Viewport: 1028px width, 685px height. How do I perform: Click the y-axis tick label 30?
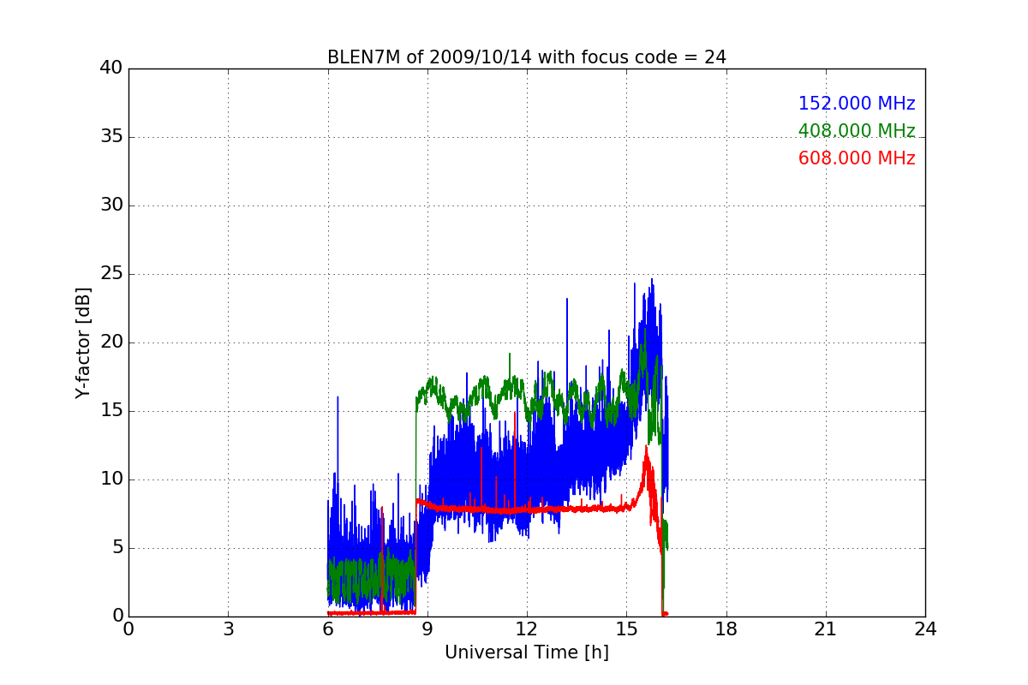(111, 205)
